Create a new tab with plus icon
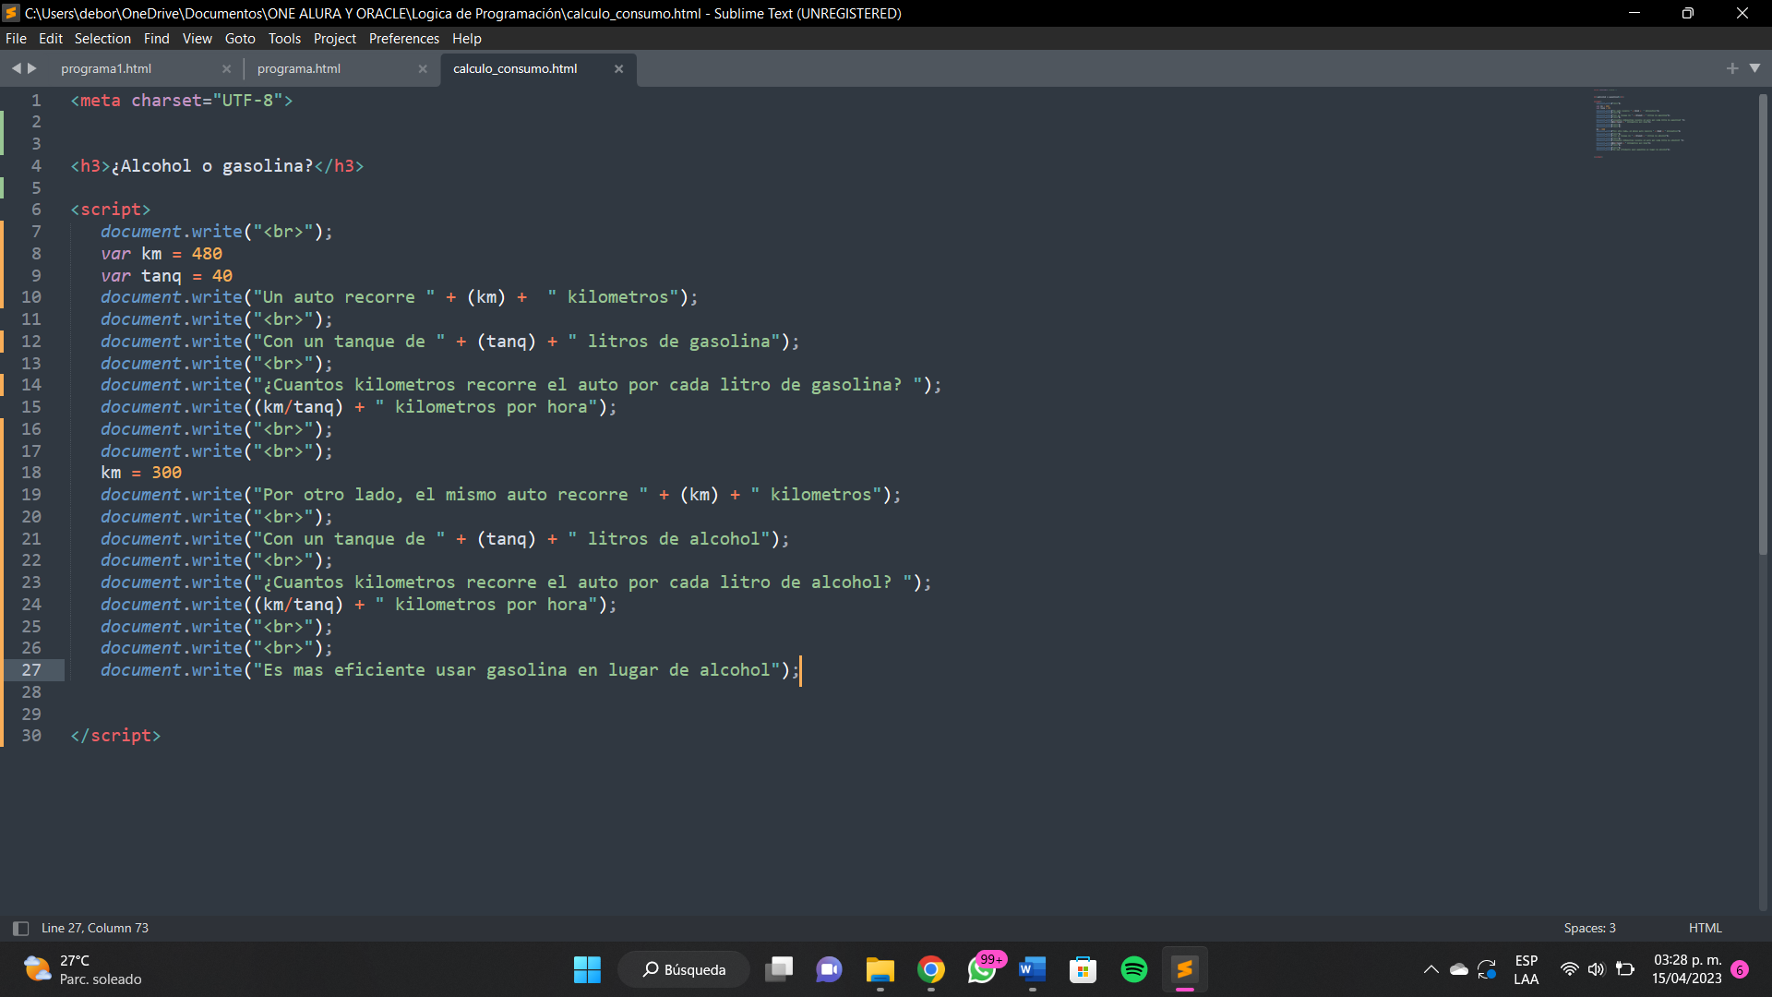1772x997 pixels. (x=1732, y=68)
